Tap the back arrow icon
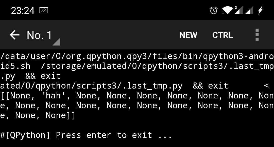The height and width of the screenshot is (147, 274). tap(15, 35)
